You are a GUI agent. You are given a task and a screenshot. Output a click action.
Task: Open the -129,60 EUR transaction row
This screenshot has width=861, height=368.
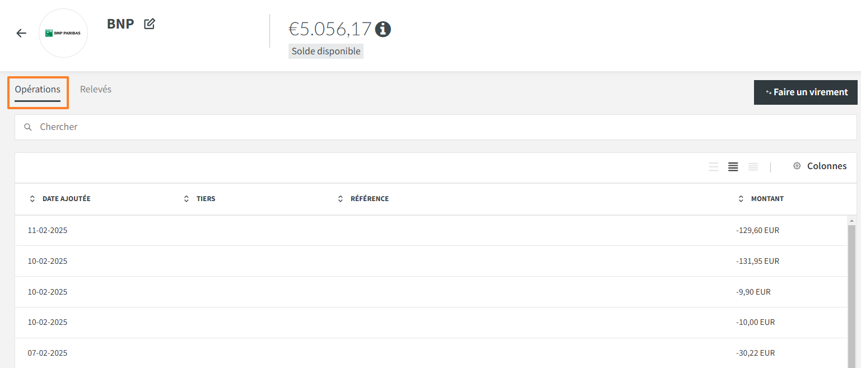431,231
